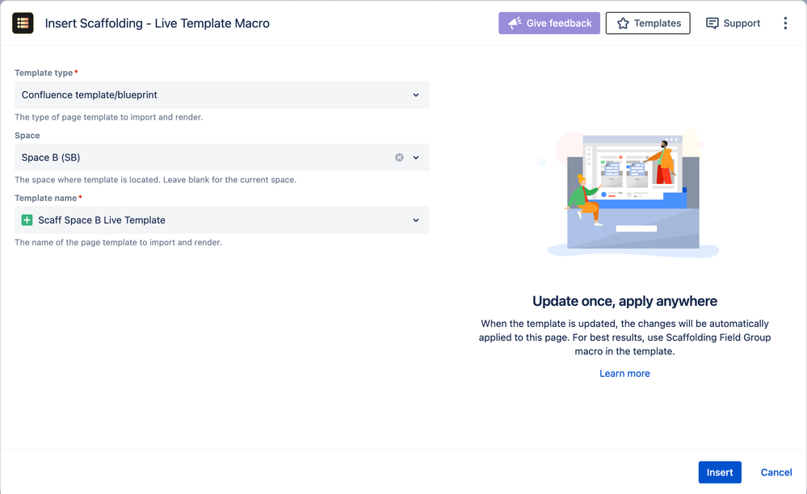Click the Give feedback button
This screenshot has height=494, width=807.
549,23
